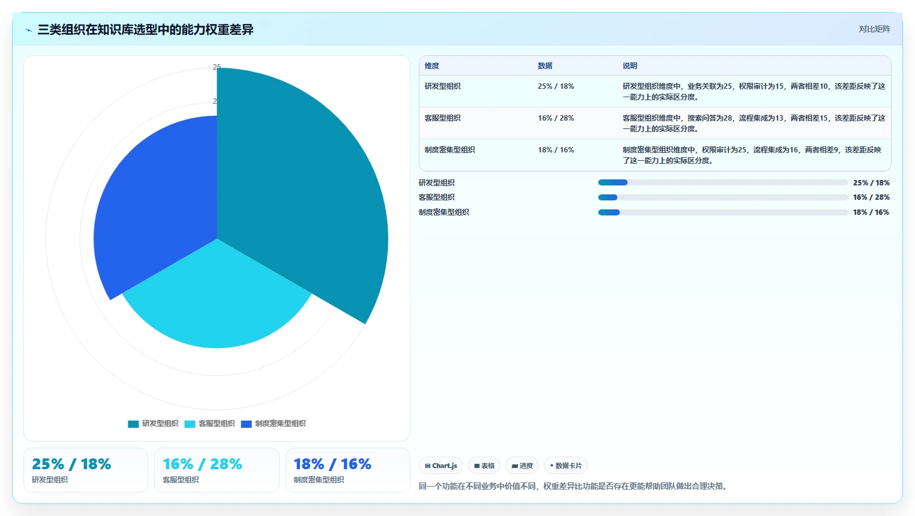Toggle the 客服型组织 legend swatch

pos(190,424)
